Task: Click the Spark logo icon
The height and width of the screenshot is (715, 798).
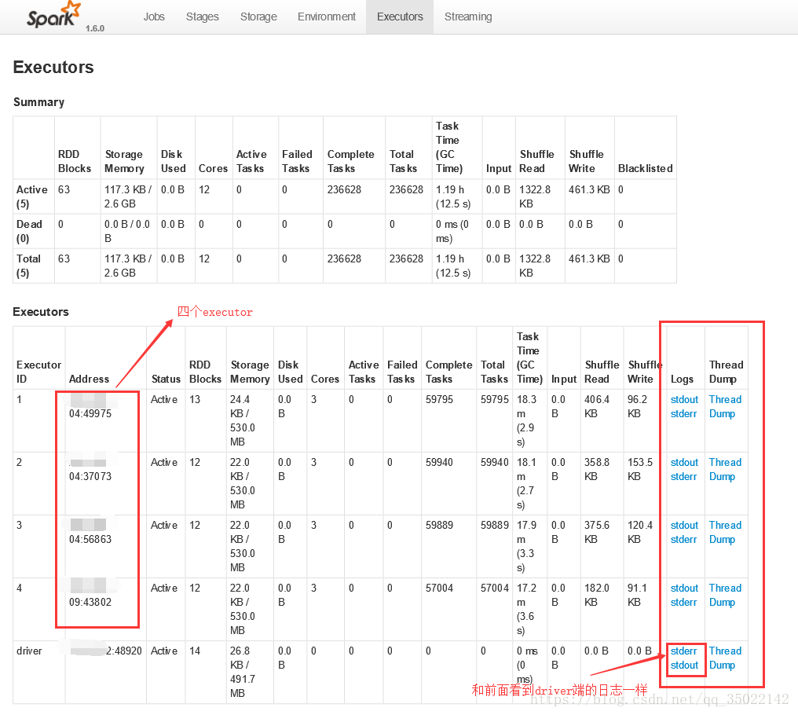Action: point(53,16)
